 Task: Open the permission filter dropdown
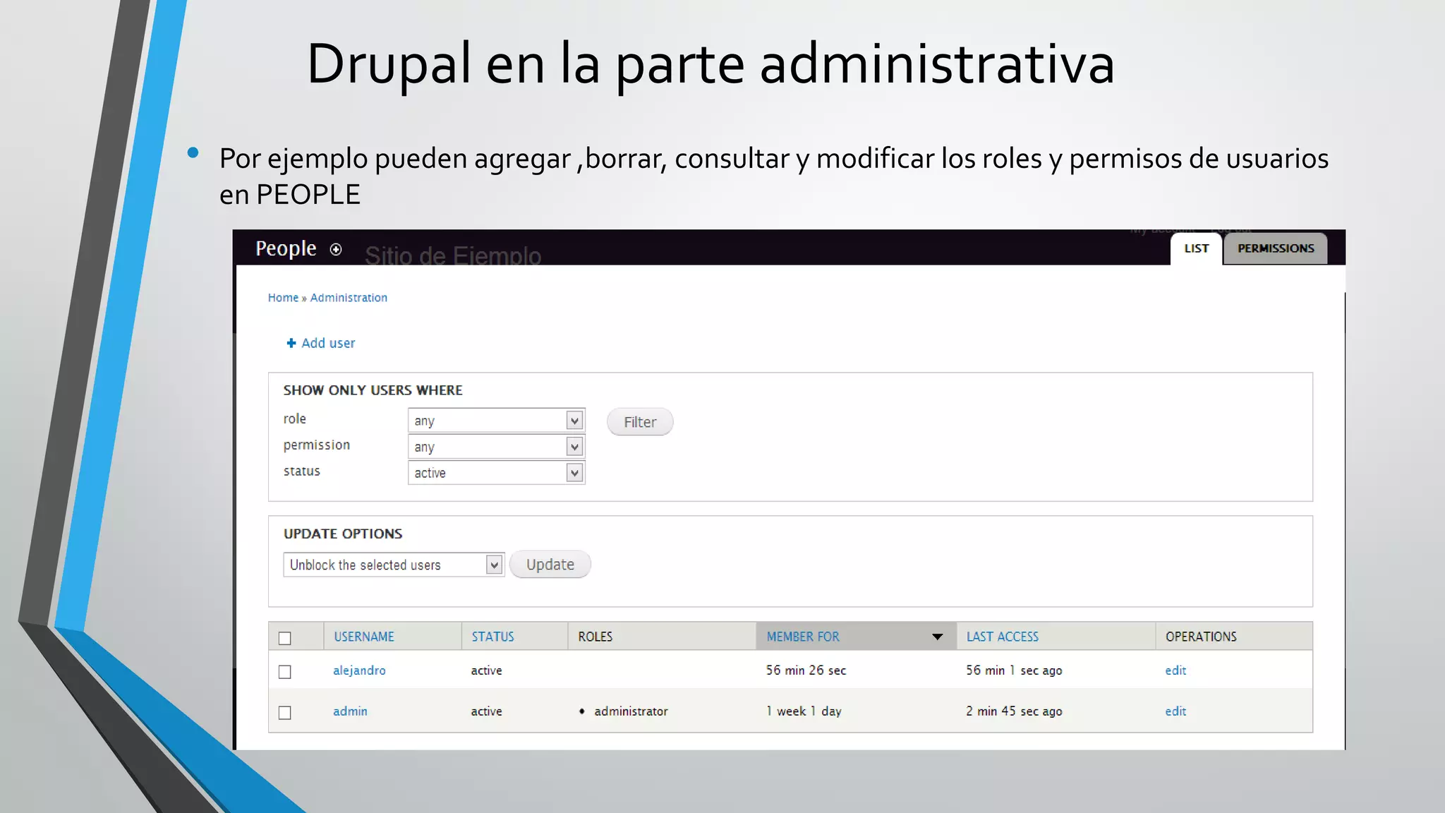[496, 447]
